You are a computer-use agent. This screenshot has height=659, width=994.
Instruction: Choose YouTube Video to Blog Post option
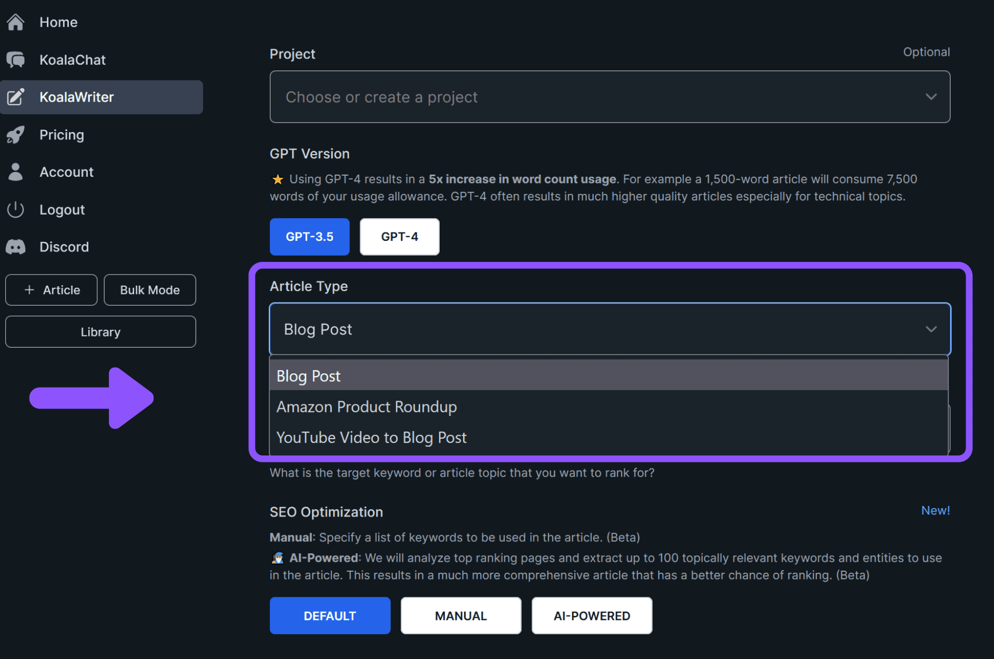(608, 438)
